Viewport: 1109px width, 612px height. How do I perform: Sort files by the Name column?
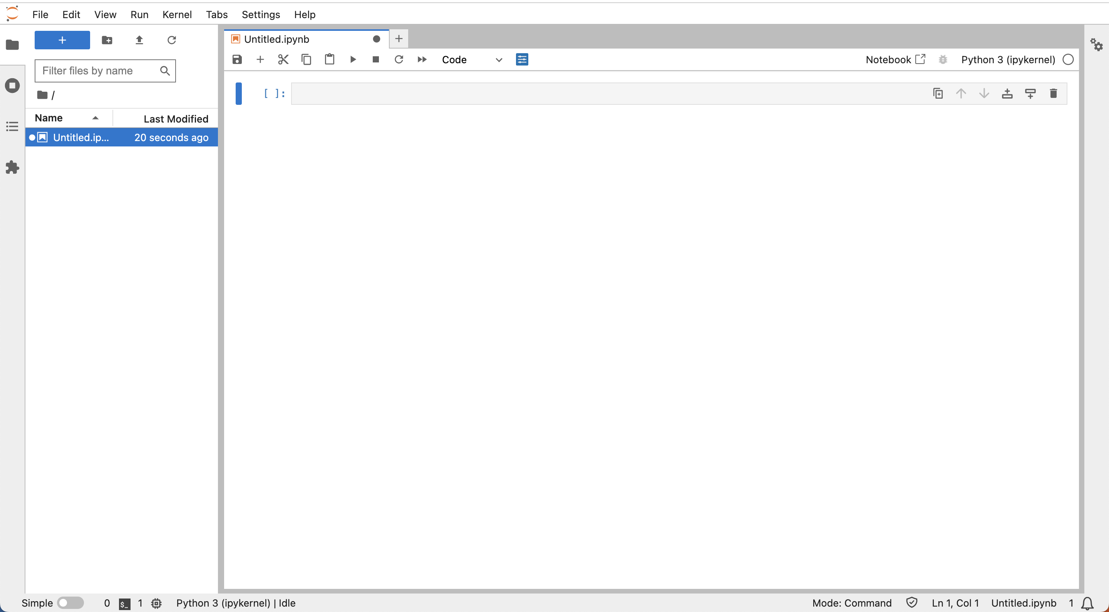(49, 118)
